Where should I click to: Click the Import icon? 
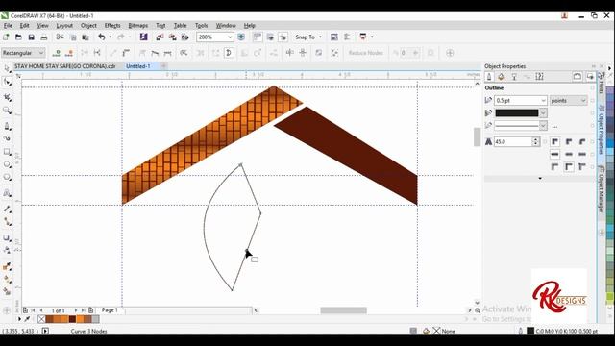point(160,37)
